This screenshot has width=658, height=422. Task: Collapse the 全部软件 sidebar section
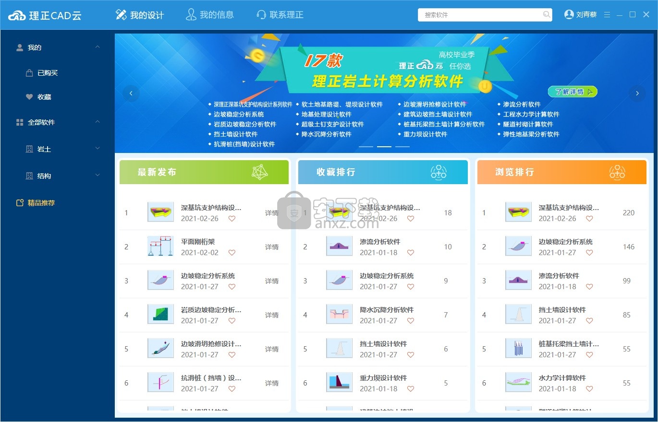point(97,122)
